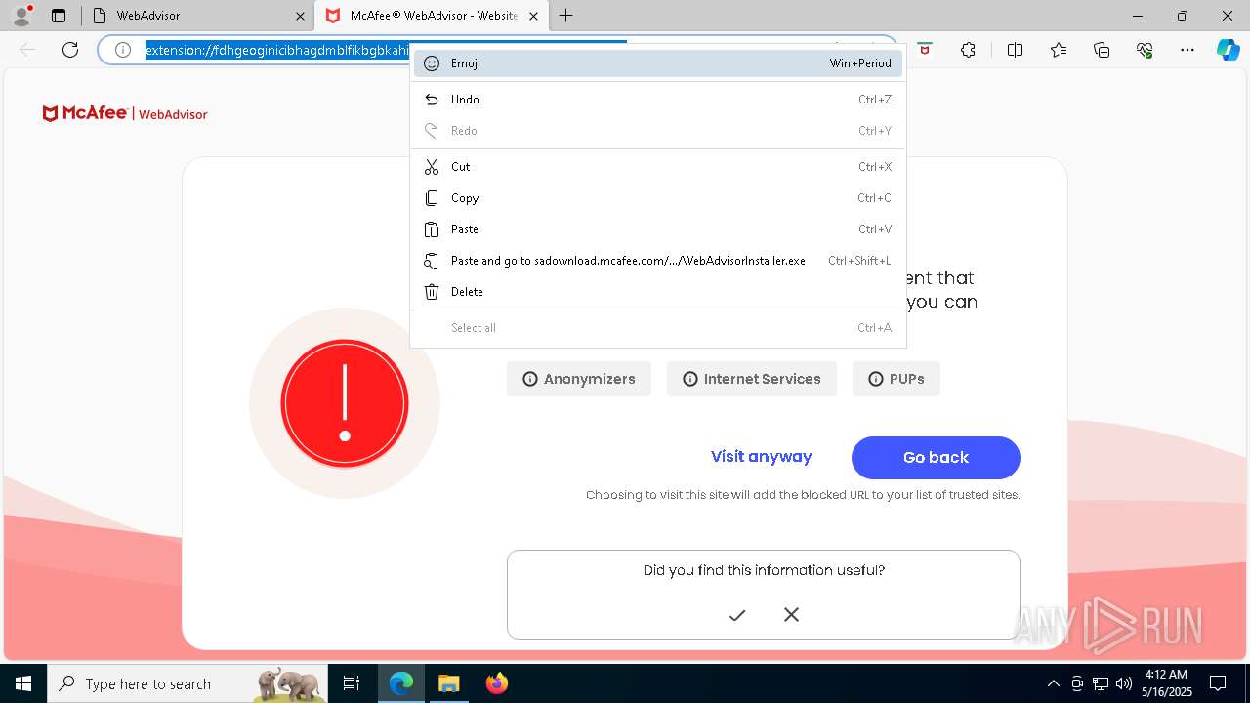Open a new browser tab
Viewport: 1250px width, 703px height.
click(566, 16)
